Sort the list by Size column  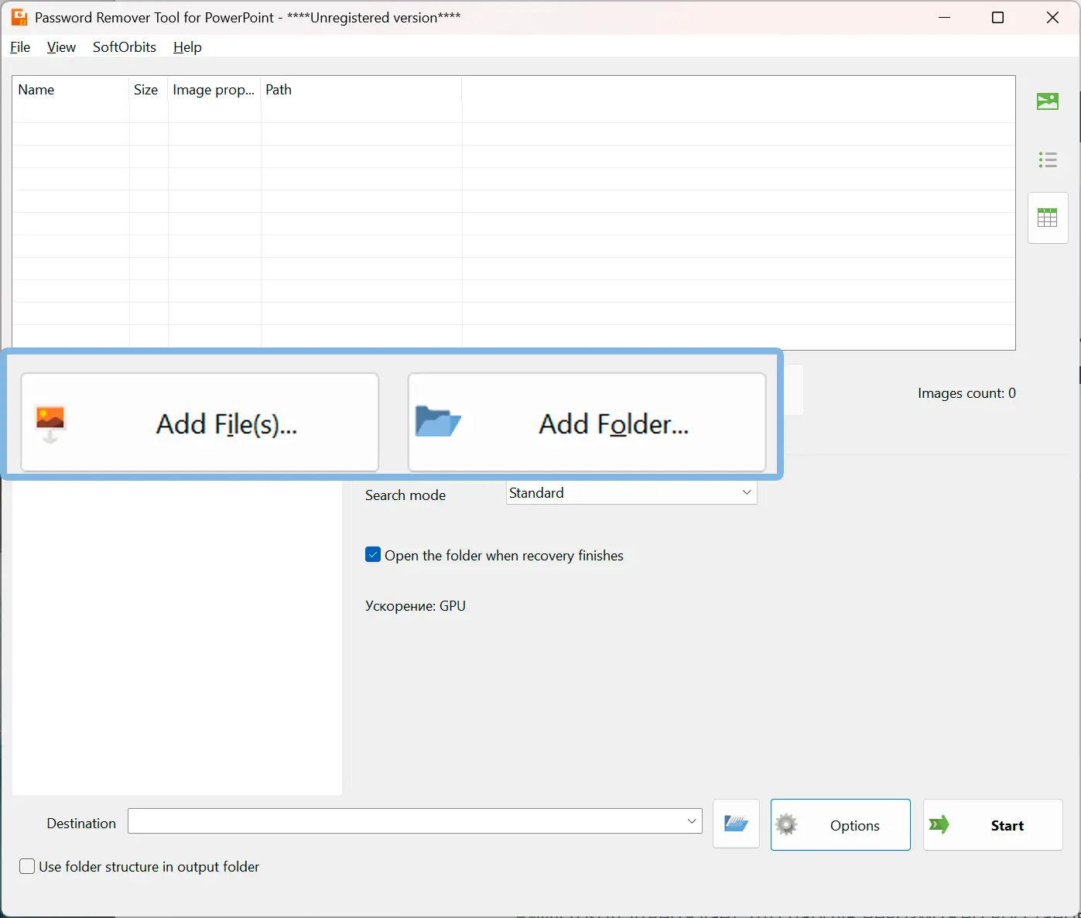(x=149, y=90)
